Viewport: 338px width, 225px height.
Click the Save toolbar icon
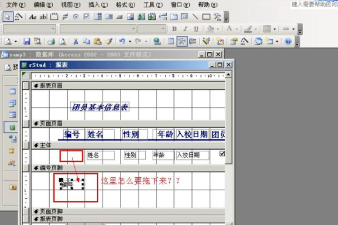click(x=26, y=41)
